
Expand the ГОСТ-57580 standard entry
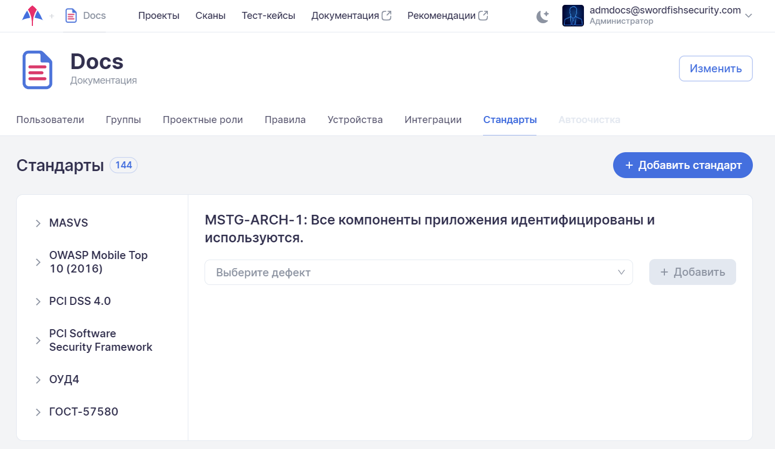point(38,412)
